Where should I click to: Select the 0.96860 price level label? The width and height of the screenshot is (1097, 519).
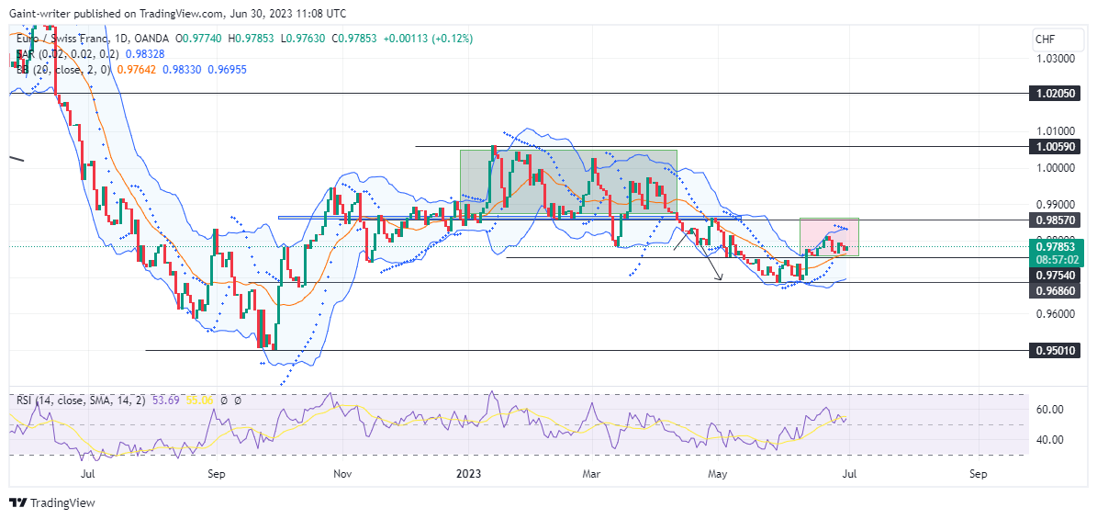1054,289
